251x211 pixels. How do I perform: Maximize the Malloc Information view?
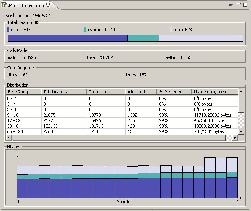click(245, 4)
